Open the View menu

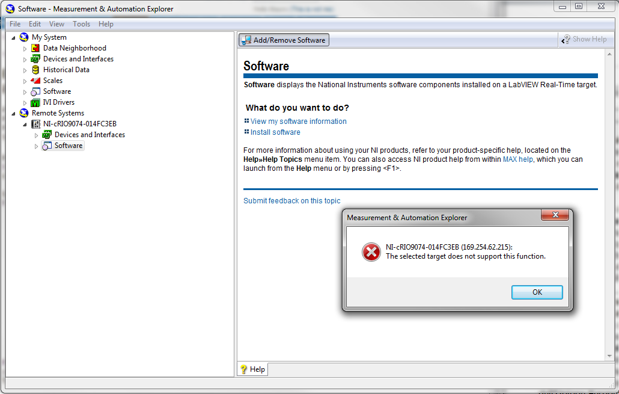click(57, 23)
